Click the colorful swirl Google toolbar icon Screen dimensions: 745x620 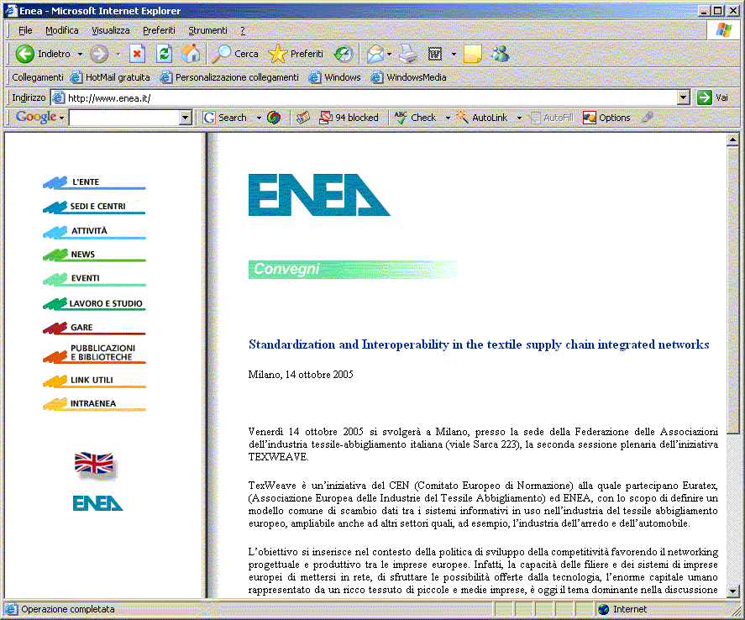(274, 118)
